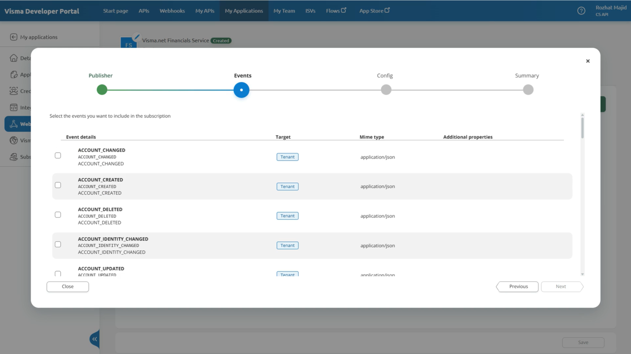The width and height of the screenshot is (631, 354).
Task: Close the dialog with the X icon
Action: tap(588, 61)
